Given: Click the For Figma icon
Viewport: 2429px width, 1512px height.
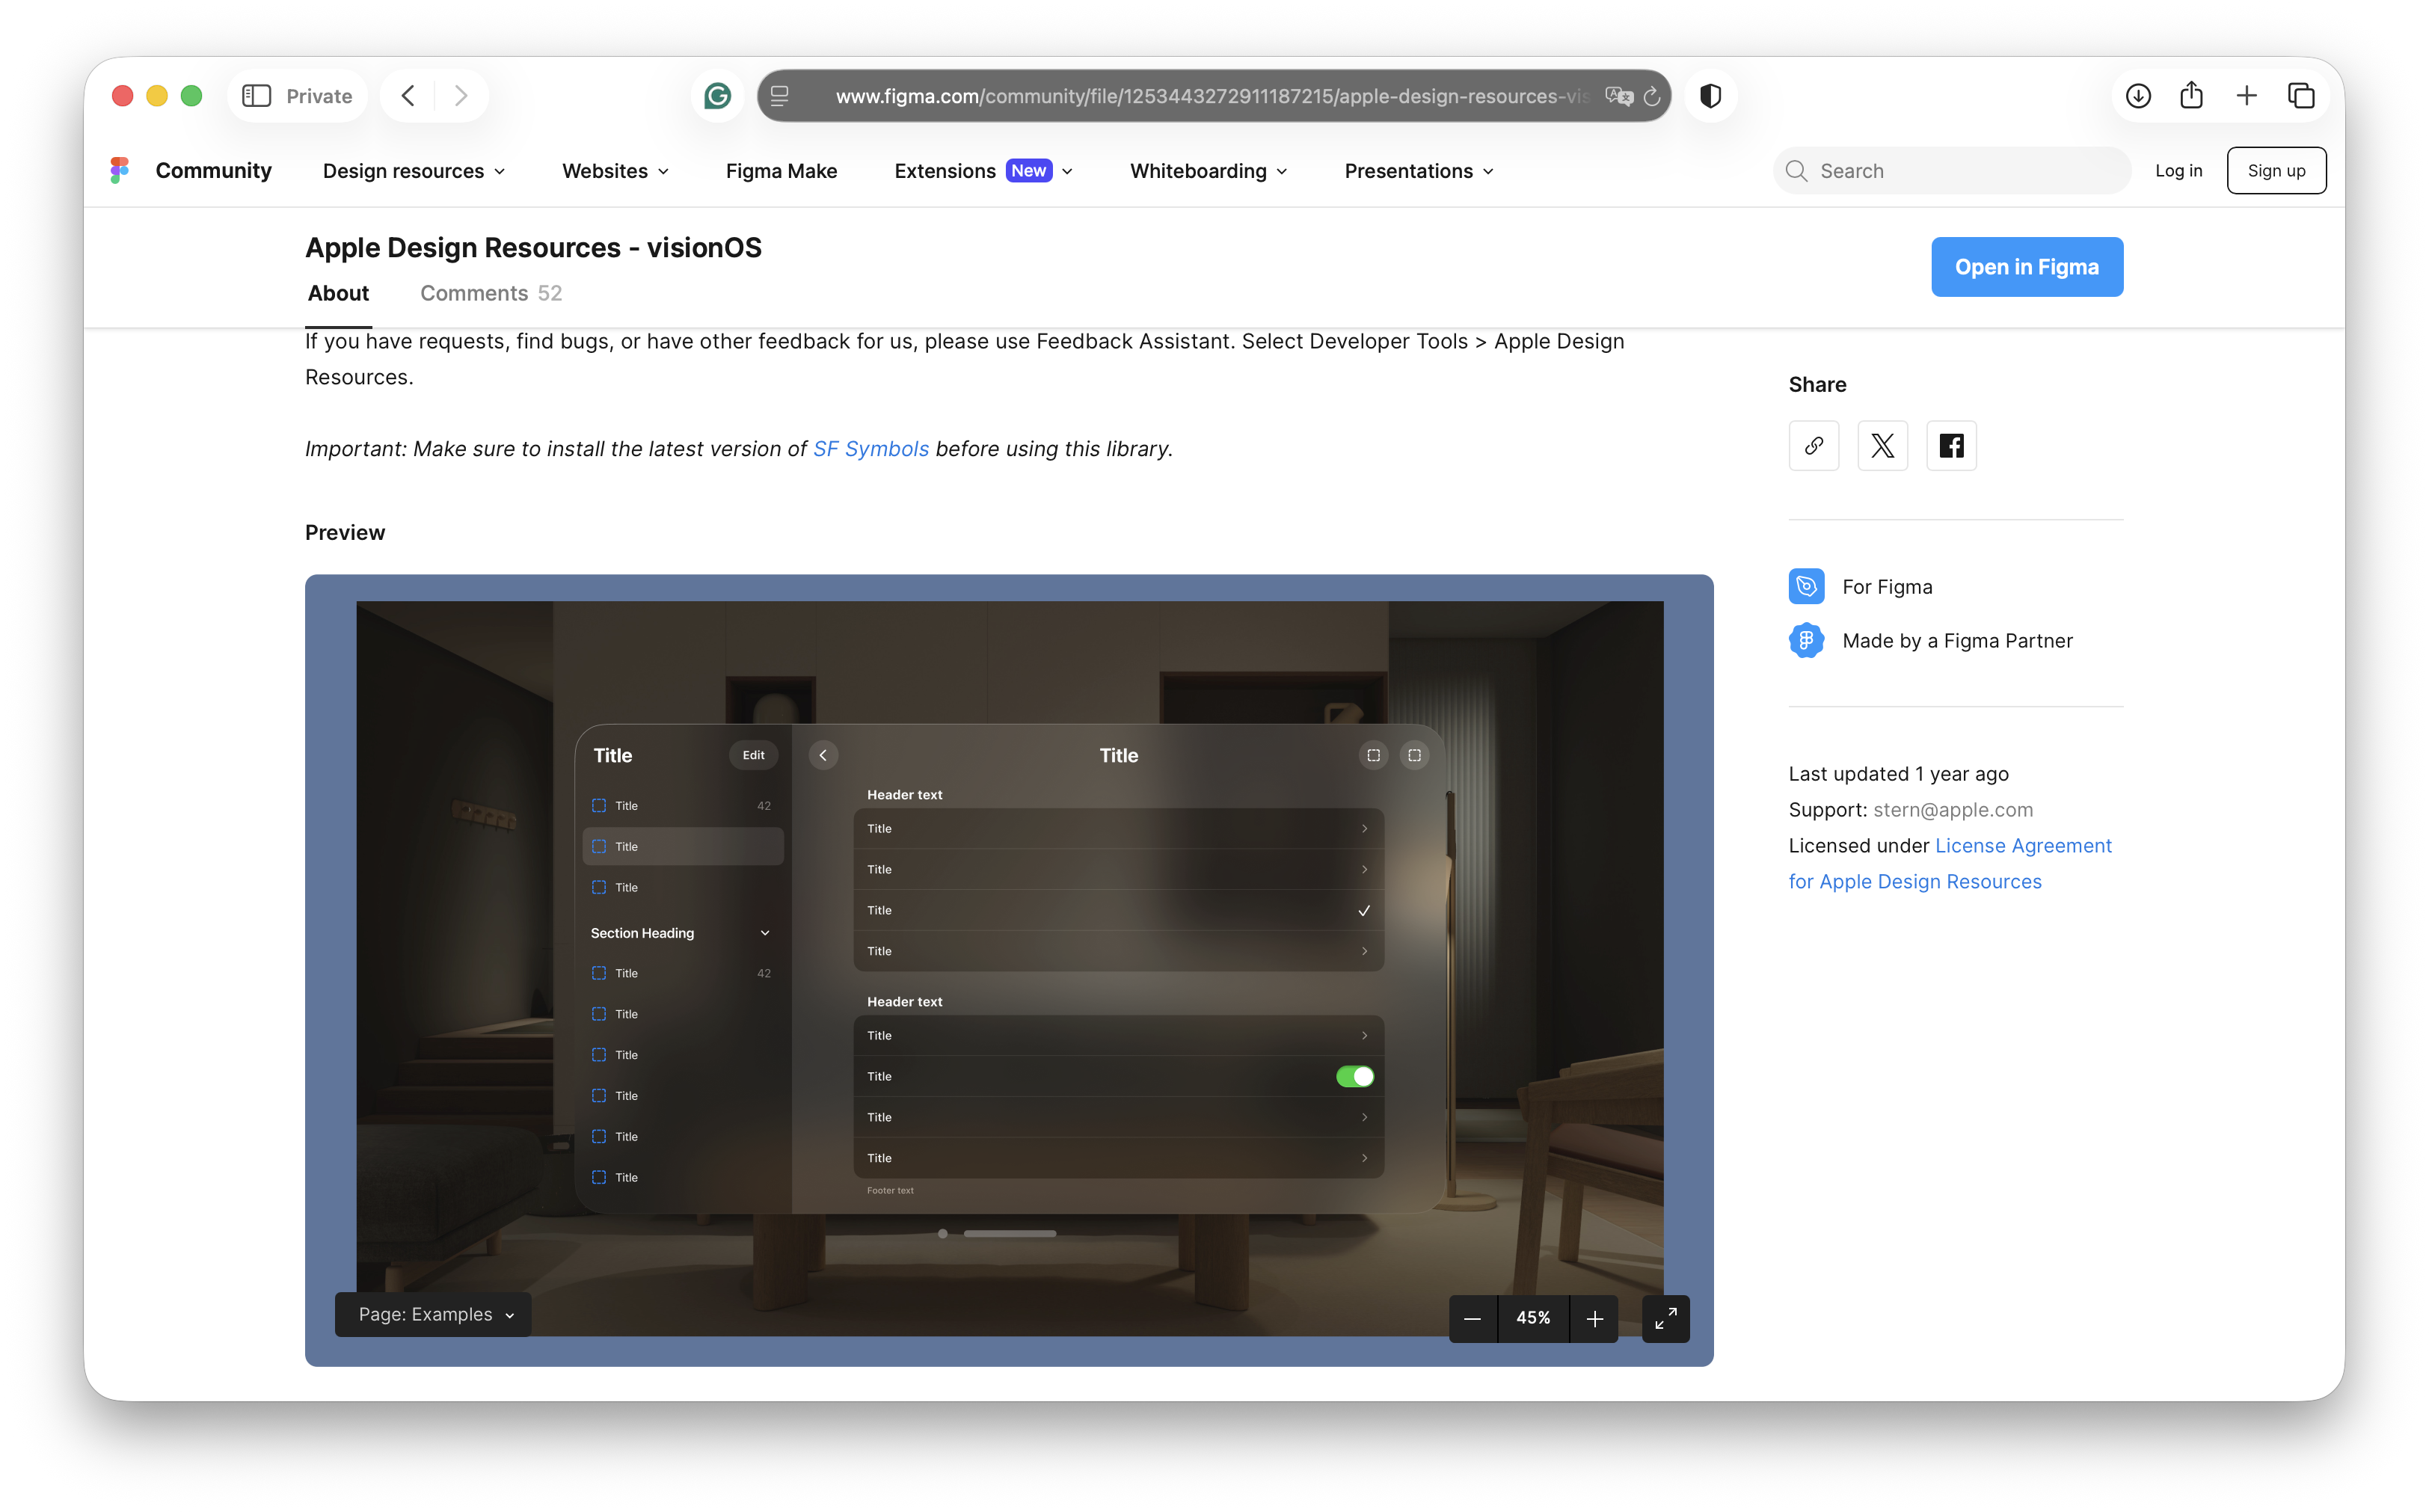Looking at the screenshot, I should point(1807,587).
